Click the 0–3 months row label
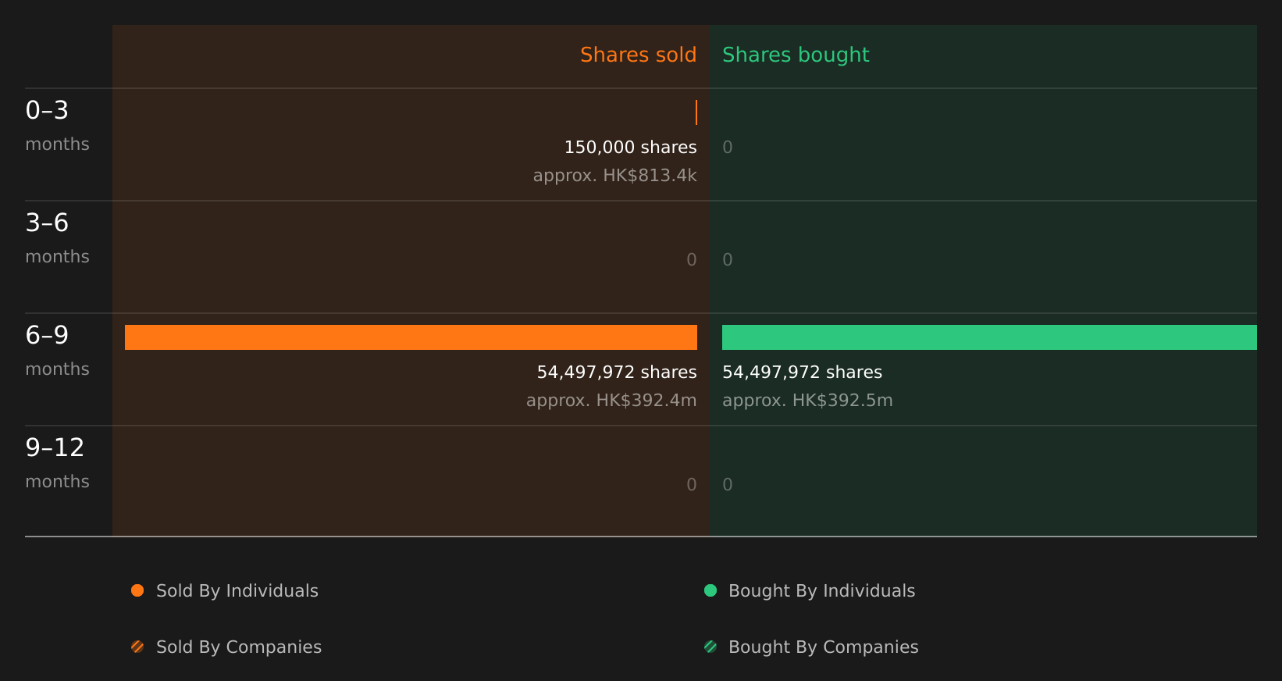The width and height of the screenshot is (1282, 681). (57, 125)
